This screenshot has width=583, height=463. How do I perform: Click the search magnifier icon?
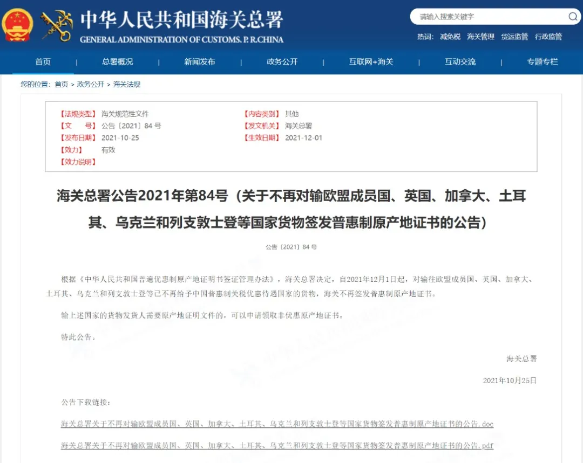pos(573,16)
